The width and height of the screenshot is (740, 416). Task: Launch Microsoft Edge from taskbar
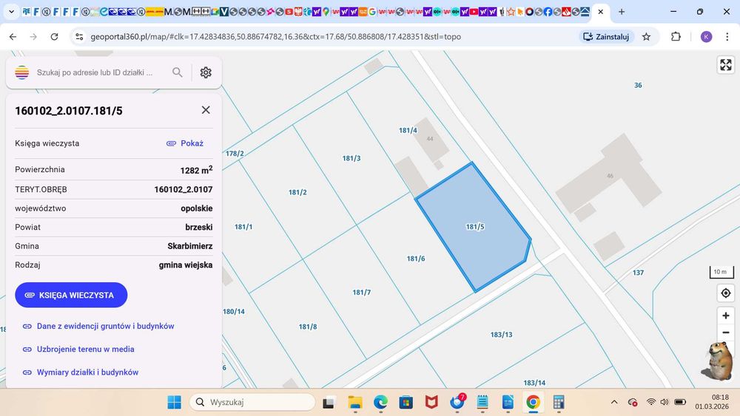[x=380, y=403]
